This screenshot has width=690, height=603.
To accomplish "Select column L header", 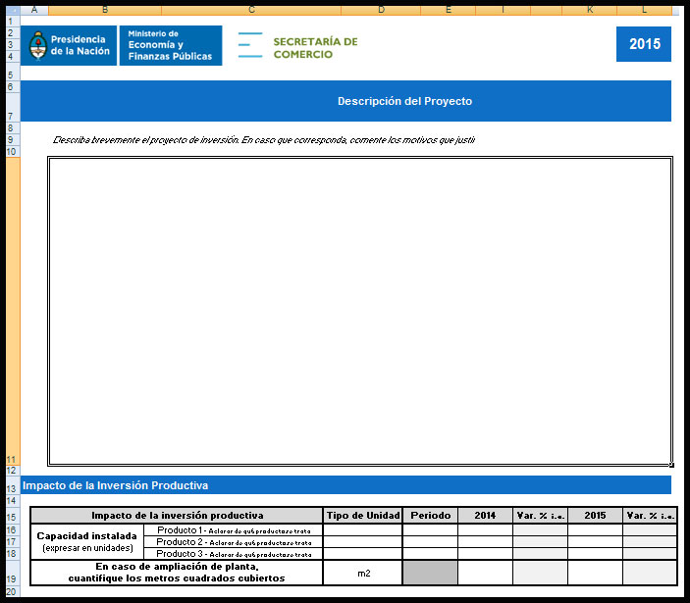I will click(x=644, y=10).
